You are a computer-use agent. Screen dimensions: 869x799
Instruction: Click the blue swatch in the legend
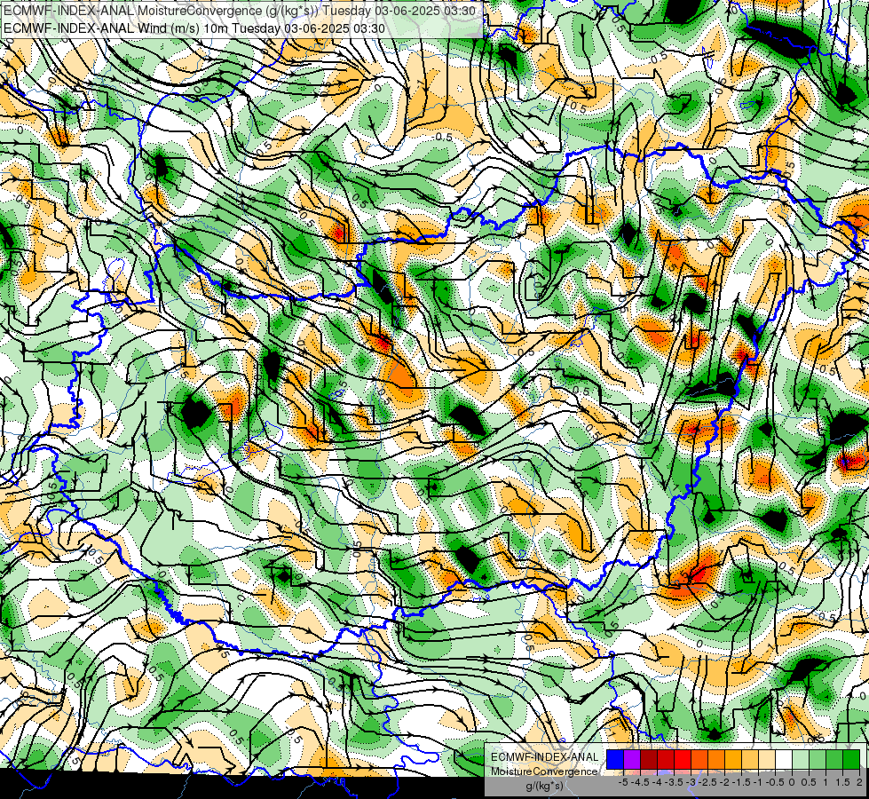point(615,759)
